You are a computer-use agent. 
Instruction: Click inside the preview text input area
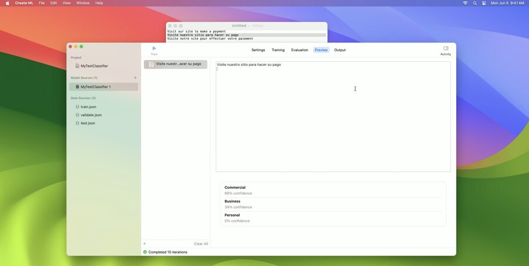tap(333, 117)
